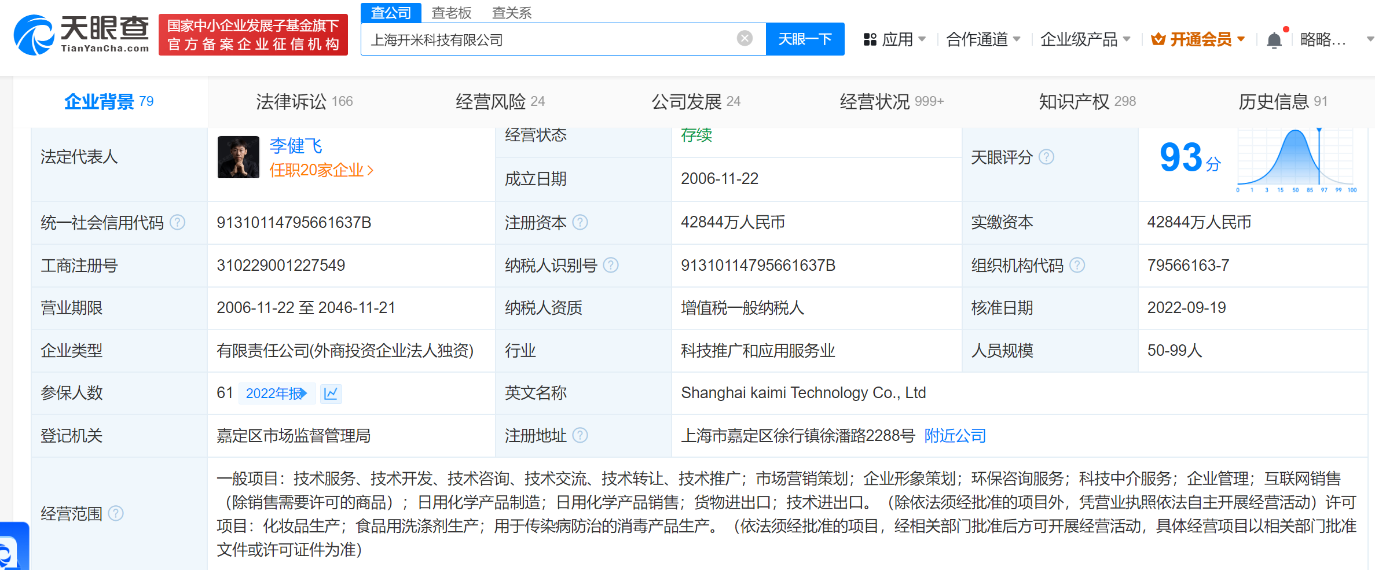This screenshot has width=1375, height=570.
Task: Click the English name Shanghai kaimi Technology Co., Ltd
Action: pyautogui.click(x=804, y=393)
